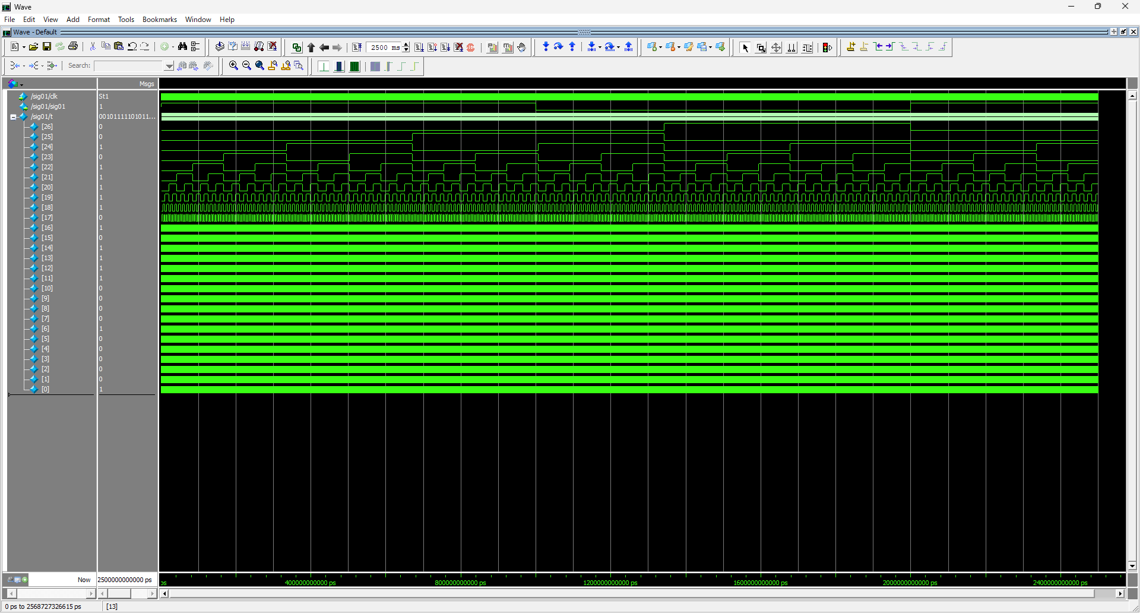Click the Zoom Out magnifier icon
The image size is (1140, 613).
point(246,66)
